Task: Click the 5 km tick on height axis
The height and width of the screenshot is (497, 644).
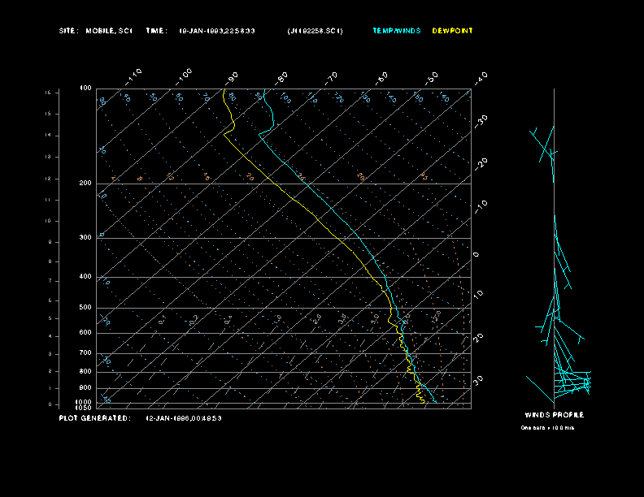Action: tap(50, 318)
